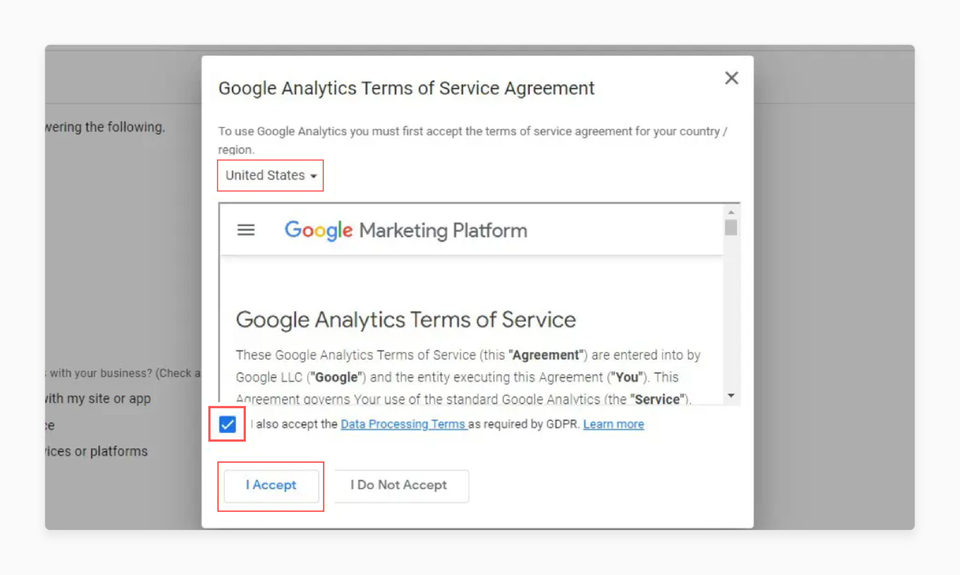Close the Terms of Service dialog

(x=731, y=78)
